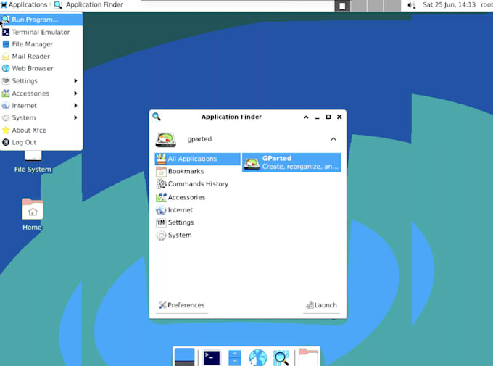The image size is (493, 366).
Task: Select Application Finder taskbar window button
Action: (88, 5)
